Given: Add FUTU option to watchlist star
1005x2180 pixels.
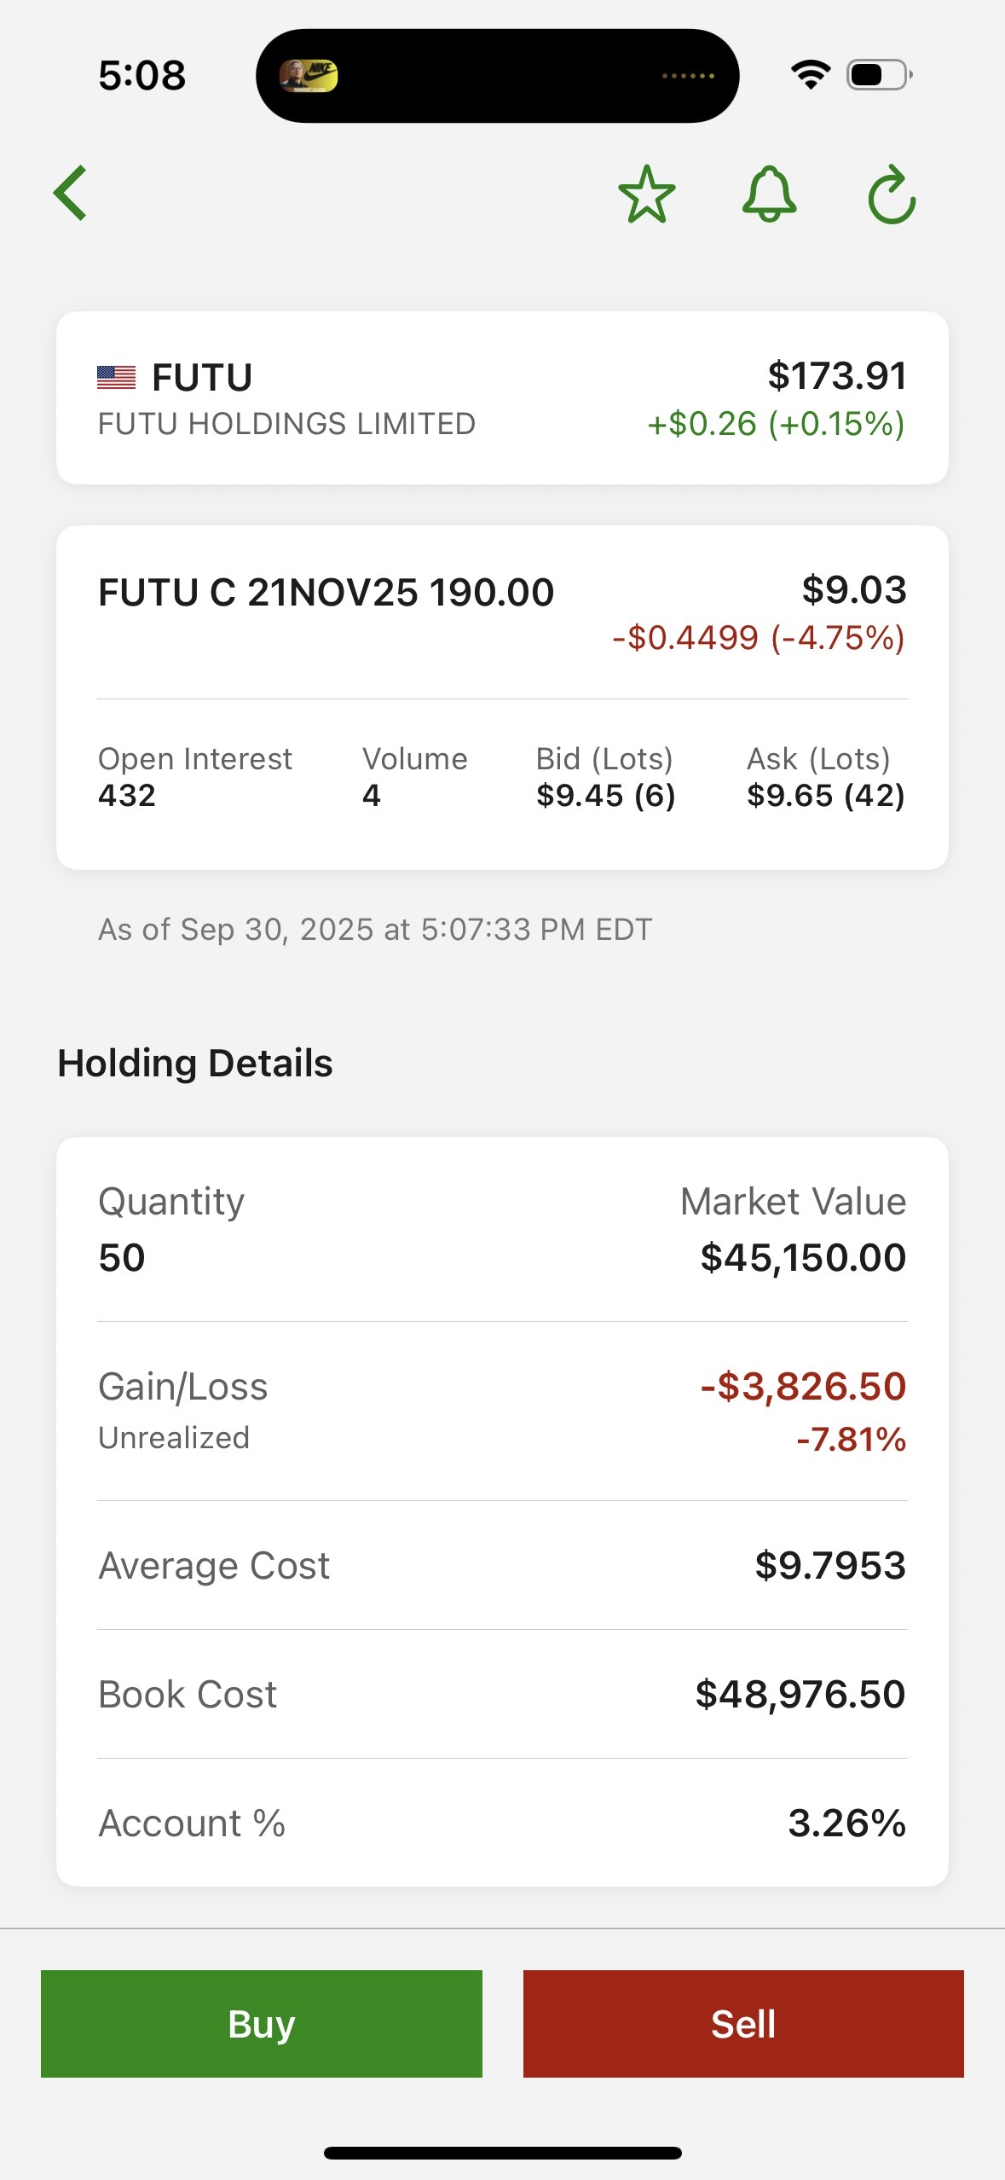Looking at the screenshot, I should [647, 194].
